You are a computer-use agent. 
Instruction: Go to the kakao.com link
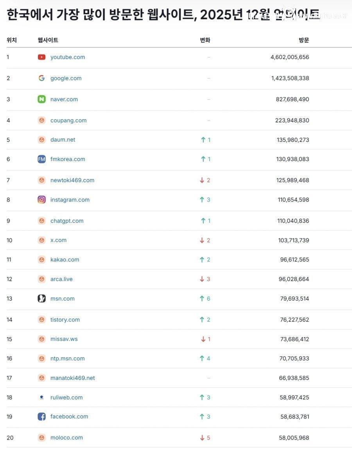pyautogui.click(x=65, y=260)
